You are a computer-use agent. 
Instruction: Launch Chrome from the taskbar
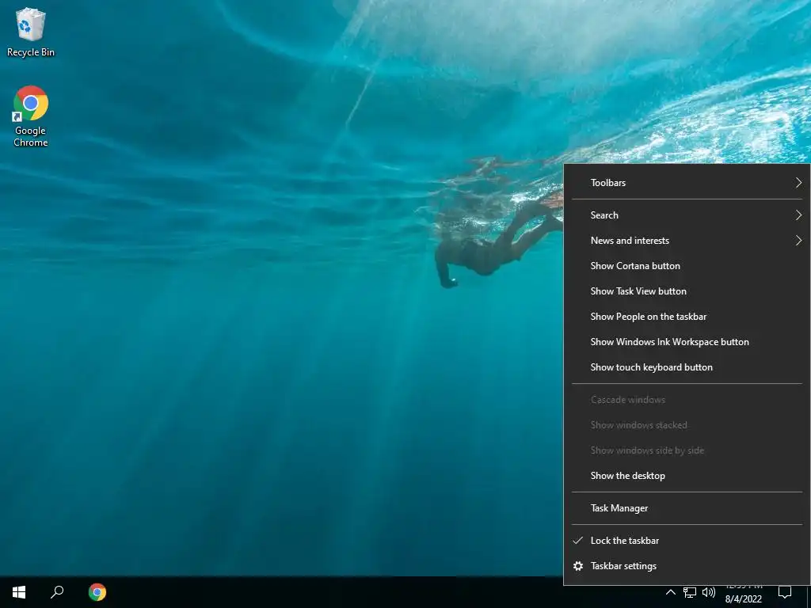97,592
